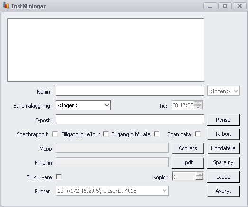Viewport: 248px width, 207px height.
Task: Enable the Egen data checkbox
Action: [x=198, y=134]
